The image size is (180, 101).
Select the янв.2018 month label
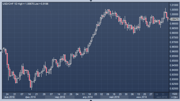tap(10, 97)
